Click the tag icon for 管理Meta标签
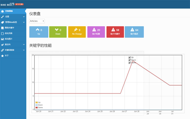190x119 pixels. pyautogui.click(x=3, y=22)
